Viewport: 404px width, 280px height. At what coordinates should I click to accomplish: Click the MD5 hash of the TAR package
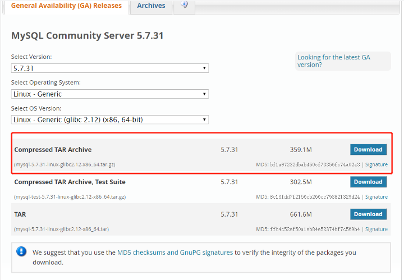click(x=315, y=229)
